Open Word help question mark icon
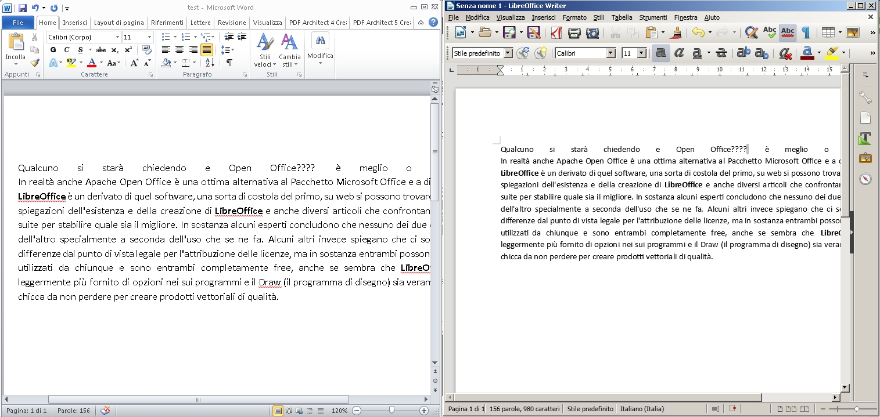Image resolution: width=880 pixels, height=417 pixels. coord(433,23)
